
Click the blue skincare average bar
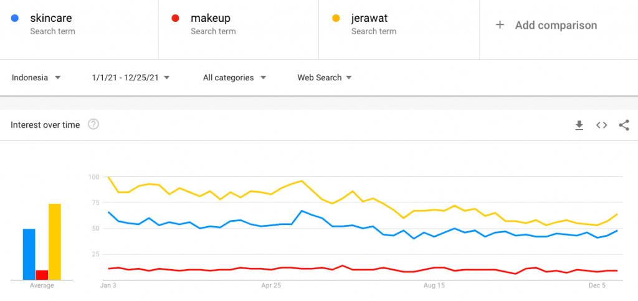[29, 254]
